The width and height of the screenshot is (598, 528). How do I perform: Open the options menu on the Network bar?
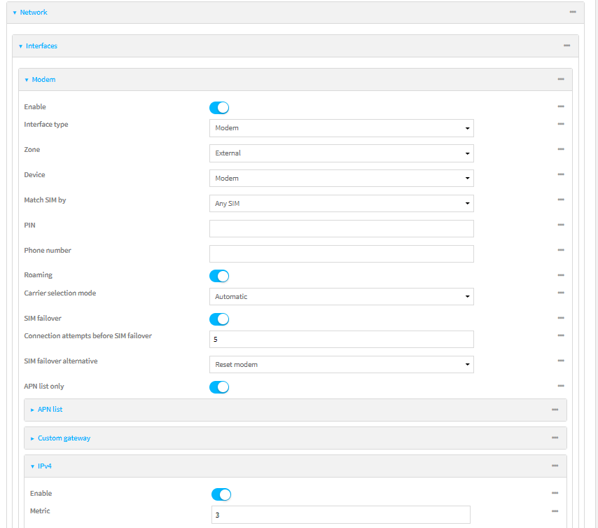(x=571, y=12)
